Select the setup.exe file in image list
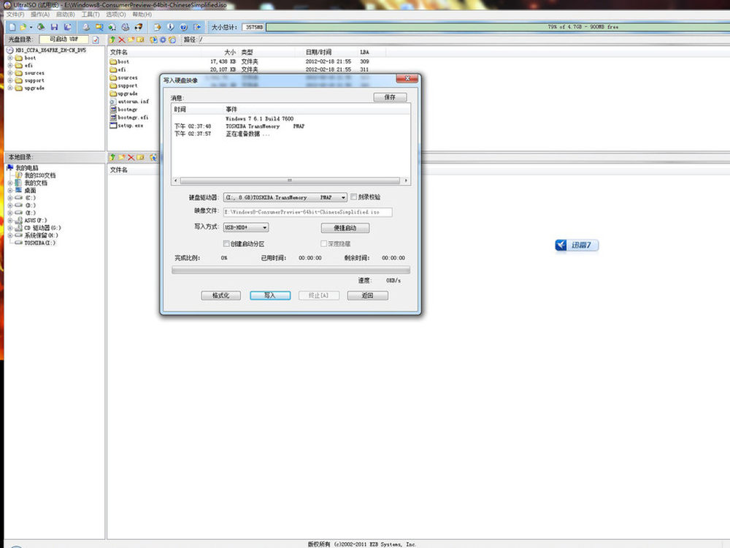 [131, 126]
